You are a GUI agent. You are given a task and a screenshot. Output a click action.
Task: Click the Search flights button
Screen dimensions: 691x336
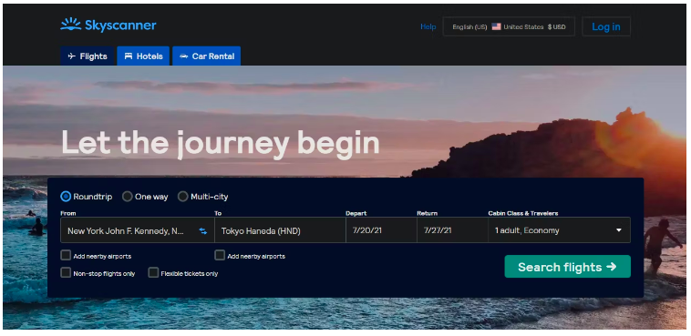click(568, 267)
